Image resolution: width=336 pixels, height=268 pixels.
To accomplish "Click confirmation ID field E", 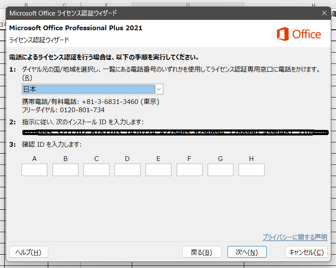I will tap(159, 170).
